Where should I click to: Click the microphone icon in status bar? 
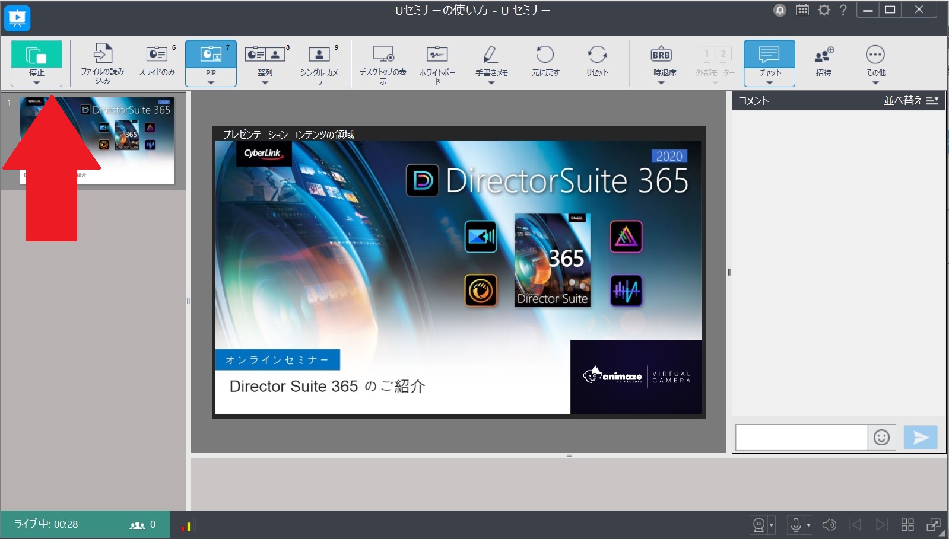(796, 524)
